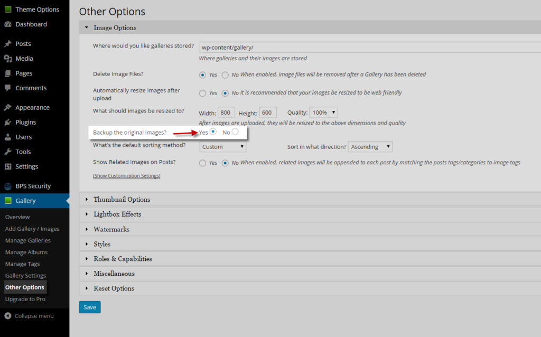Expand the Thumbnail Options section

122,200
